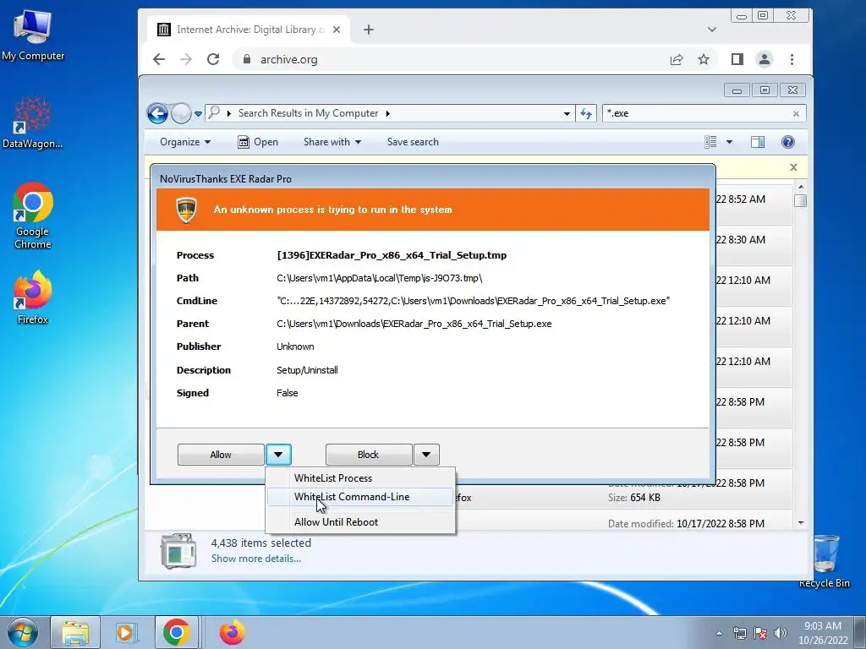
Task: Click the Chrome back arrow
Action: 159,60
